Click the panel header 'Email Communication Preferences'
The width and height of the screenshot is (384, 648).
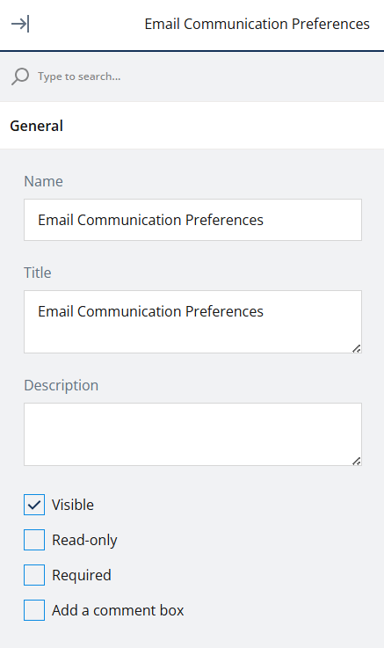257,24
